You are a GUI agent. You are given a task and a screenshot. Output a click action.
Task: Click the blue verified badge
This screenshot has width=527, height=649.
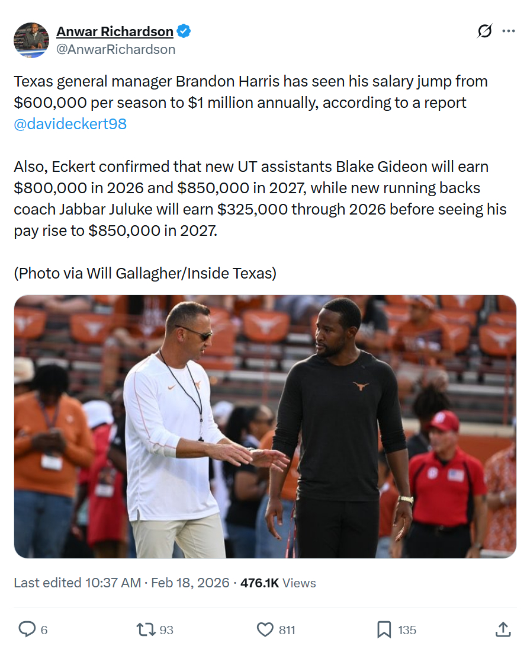(184, 31)
